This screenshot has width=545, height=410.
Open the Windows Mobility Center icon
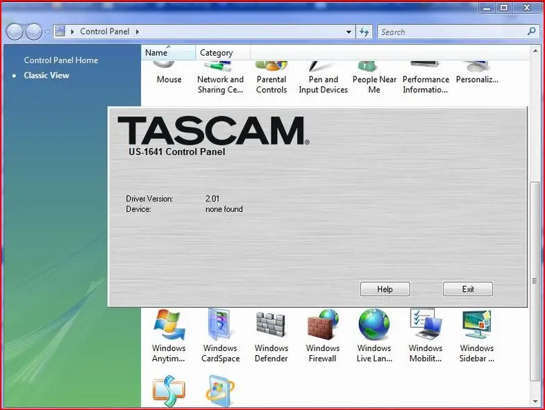pyautogui.click(x=426, y=336)
